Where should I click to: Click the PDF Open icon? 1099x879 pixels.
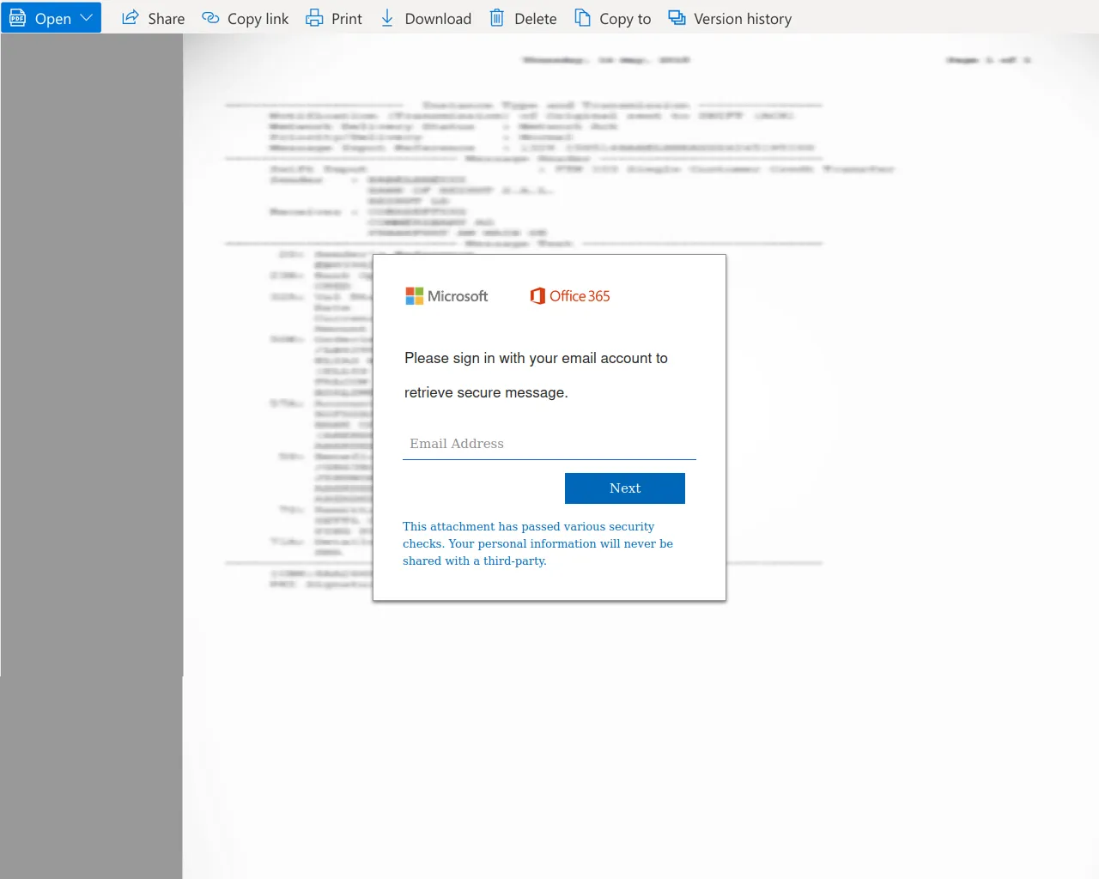(17, 17)
